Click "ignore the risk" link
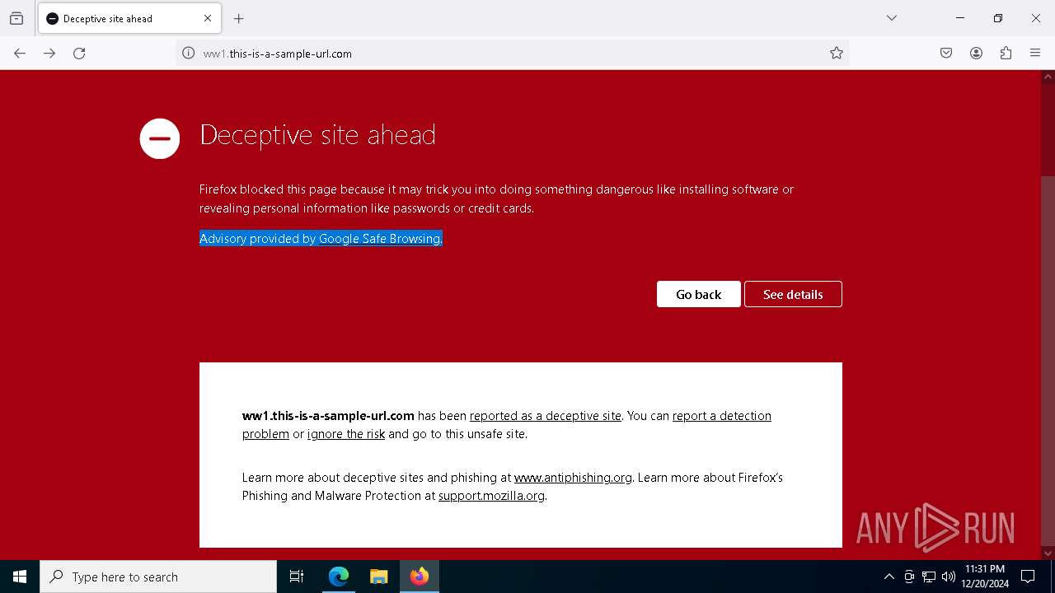Viewport: 1055px width, 593px height. 346,434
